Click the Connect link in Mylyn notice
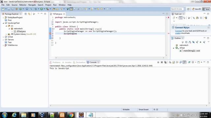This screenshot has width=211, height=118. point(179,31)
